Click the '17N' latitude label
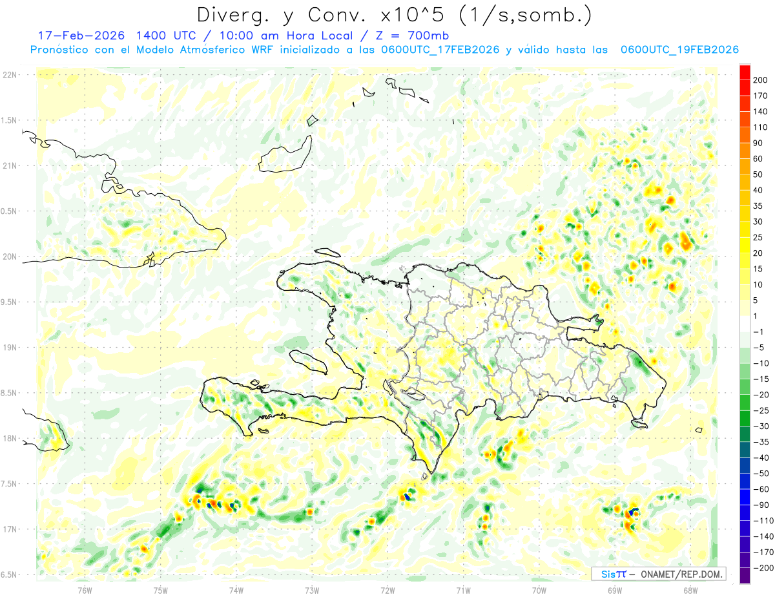The width and height of the screenshot is (775, 599). pos(10,529)
